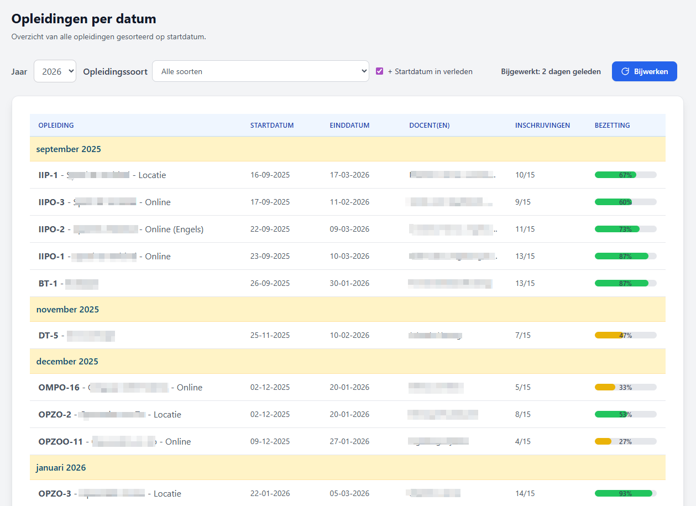Screen dimensions: 696x506
Task: Click the 93% occupancy bar for OPZO-3
Action: 625,494
